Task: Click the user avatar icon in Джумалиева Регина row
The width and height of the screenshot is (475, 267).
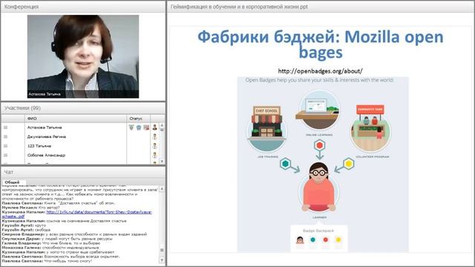Action: click(155, 136)
